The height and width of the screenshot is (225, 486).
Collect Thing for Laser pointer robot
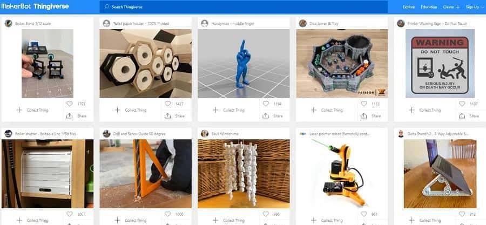[x=327, y=220]
